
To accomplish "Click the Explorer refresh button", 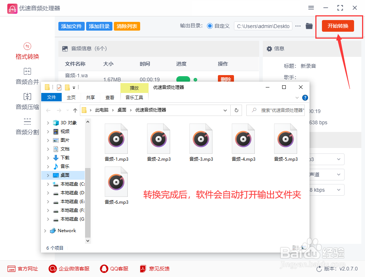I will [236, 110].
